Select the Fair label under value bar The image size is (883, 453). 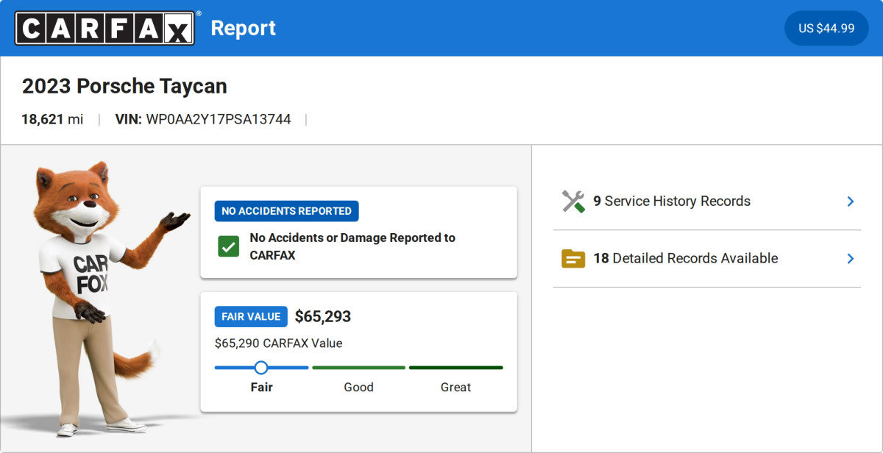[261, 387]
